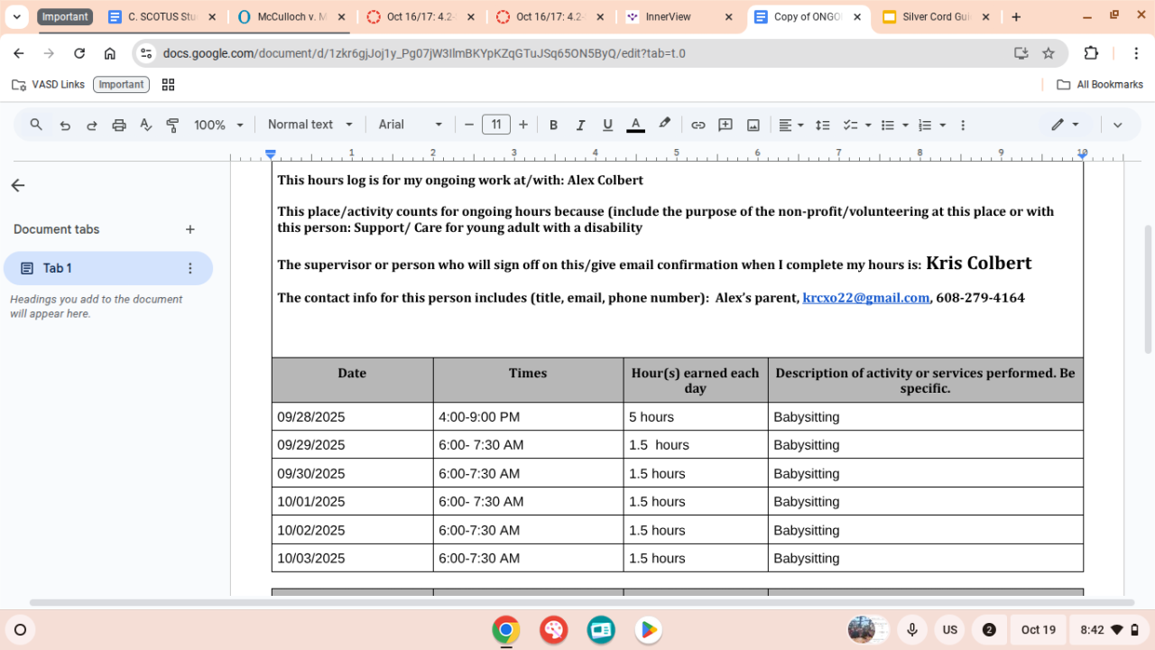Screen dimensions: 1155x650
Task: Open the Chrome tab search dropdown
Action: click(16, 17)
